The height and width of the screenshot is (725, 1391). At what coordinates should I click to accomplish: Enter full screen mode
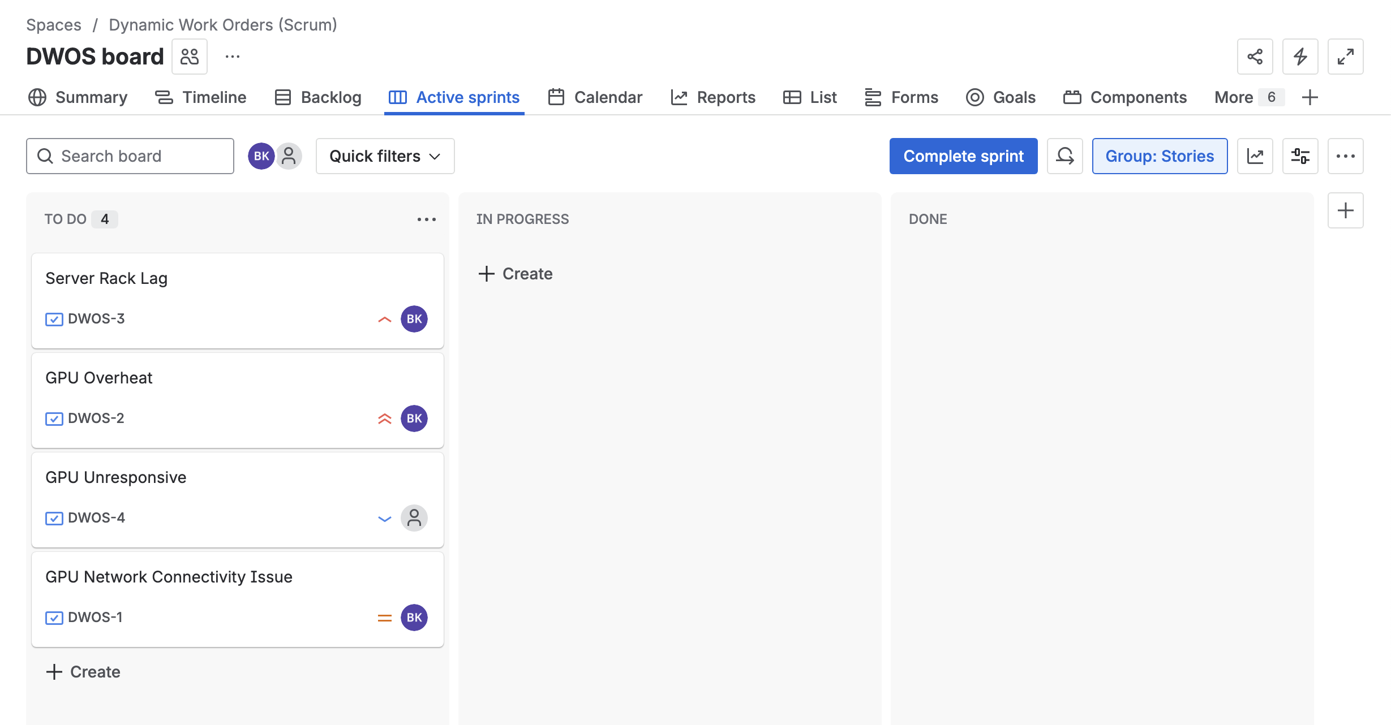click(x=1345, y=57)
